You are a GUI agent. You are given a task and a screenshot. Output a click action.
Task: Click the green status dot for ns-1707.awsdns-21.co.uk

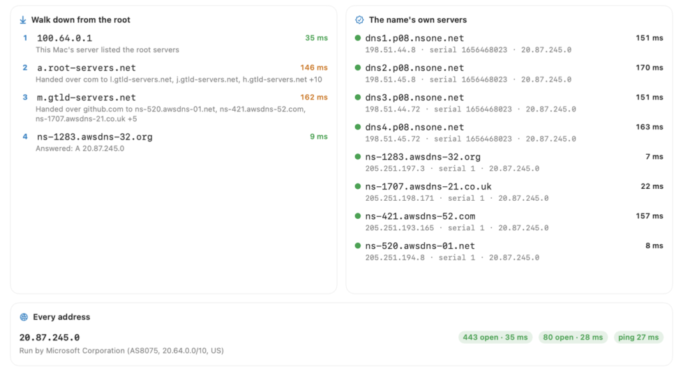(x=358, y=186)
